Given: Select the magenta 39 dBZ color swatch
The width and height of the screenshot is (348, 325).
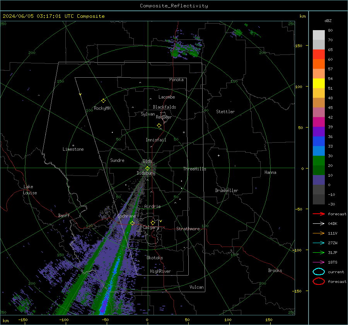Looking at the screenshot, I should [319, 122].
